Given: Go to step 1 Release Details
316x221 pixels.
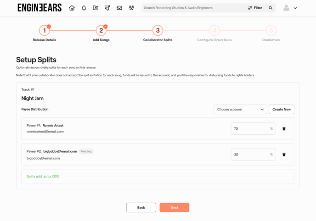Looking at the screenshot, I should point(45,31).
